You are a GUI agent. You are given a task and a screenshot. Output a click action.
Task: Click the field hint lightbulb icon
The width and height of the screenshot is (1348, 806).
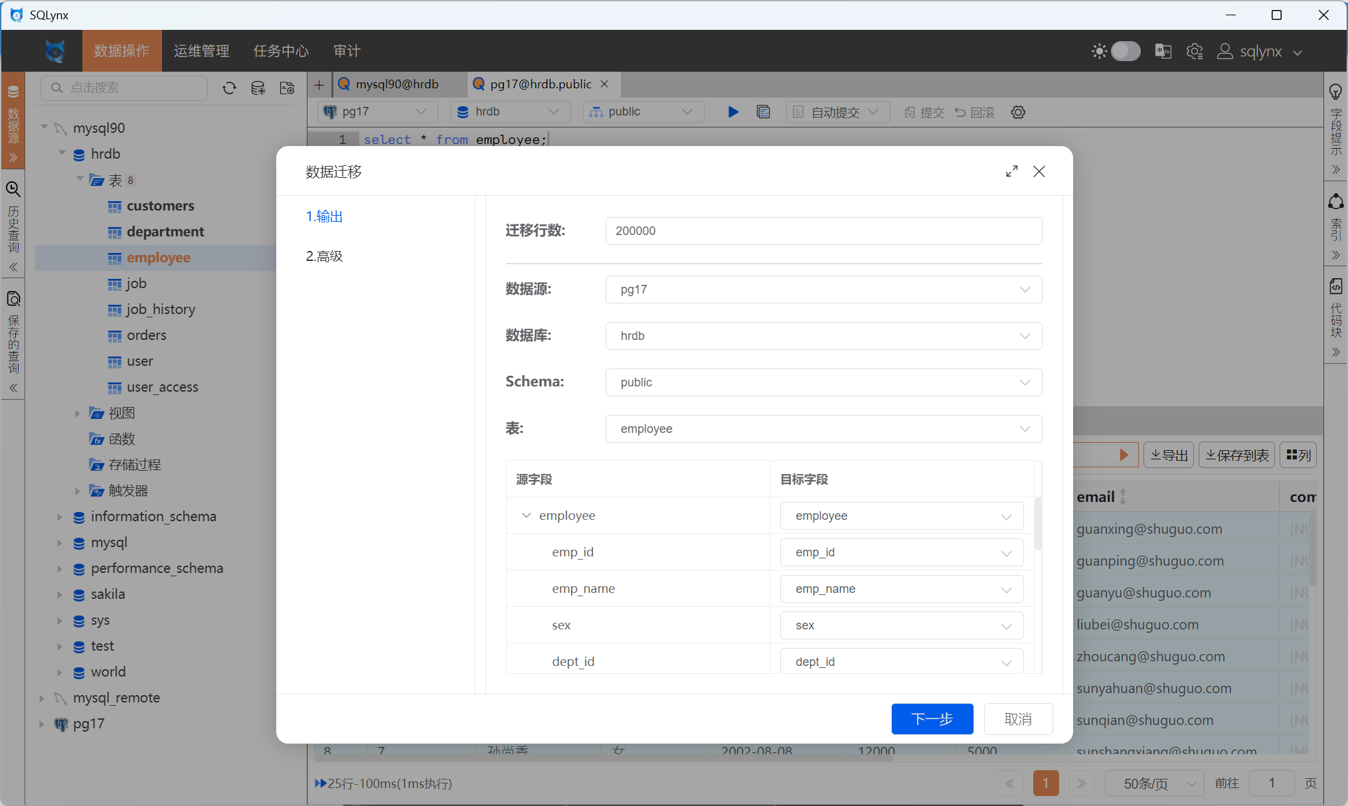(1335, 91)
